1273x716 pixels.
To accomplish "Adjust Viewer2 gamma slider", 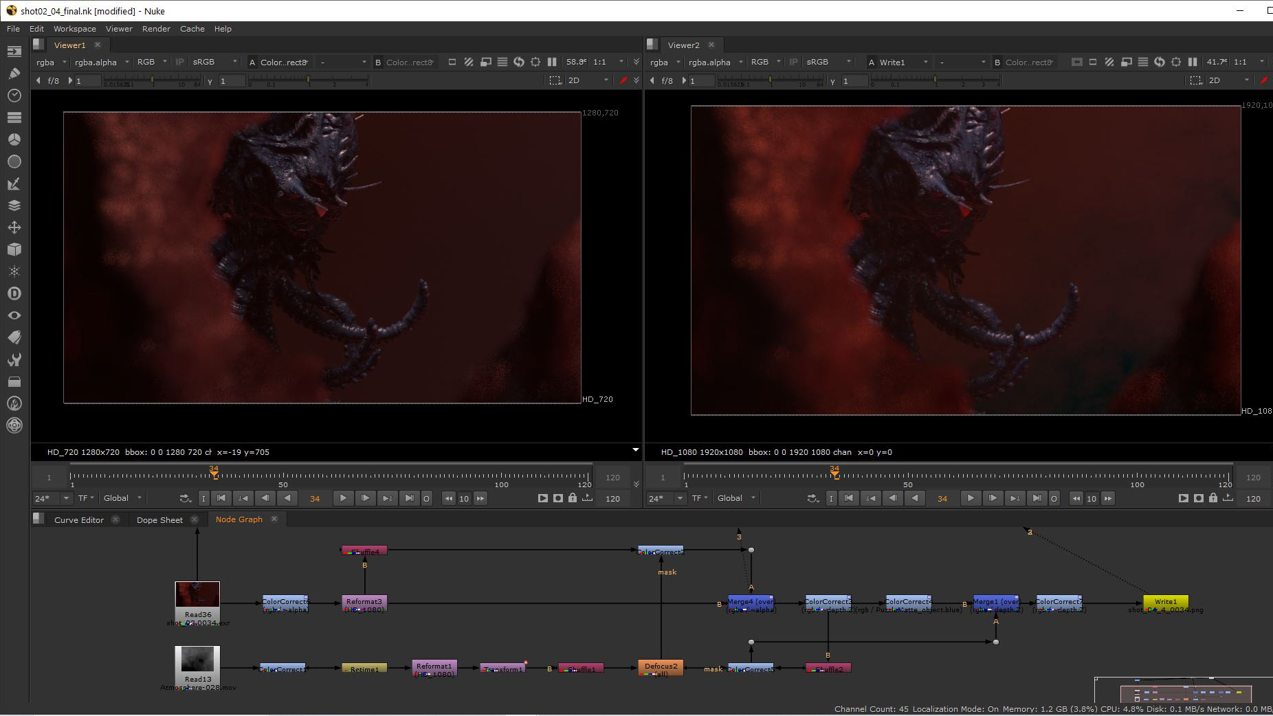I will (x=935, y=81).
